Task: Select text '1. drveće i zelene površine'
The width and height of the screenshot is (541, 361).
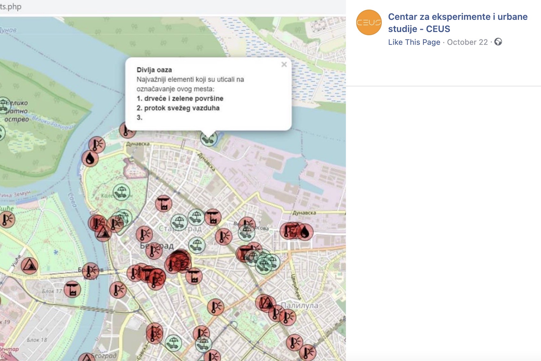Action: click(x=180, y=99)
